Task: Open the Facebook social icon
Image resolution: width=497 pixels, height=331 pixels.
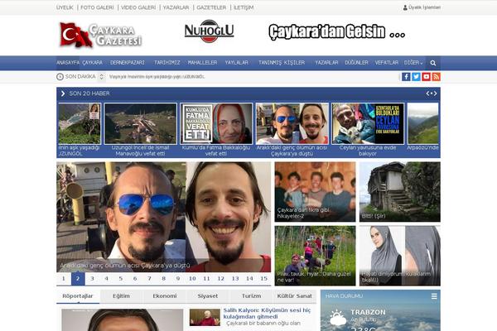Action: 406,77
